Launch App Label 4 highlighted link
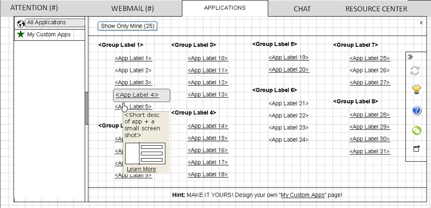This screenshot has width=431, height=208. coord(137,95)
